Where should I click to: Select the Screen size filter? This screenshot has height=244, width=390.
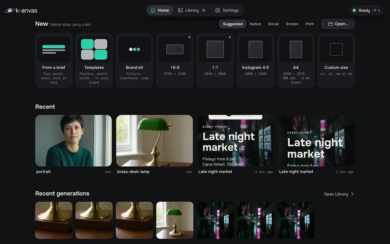point(292,24)
